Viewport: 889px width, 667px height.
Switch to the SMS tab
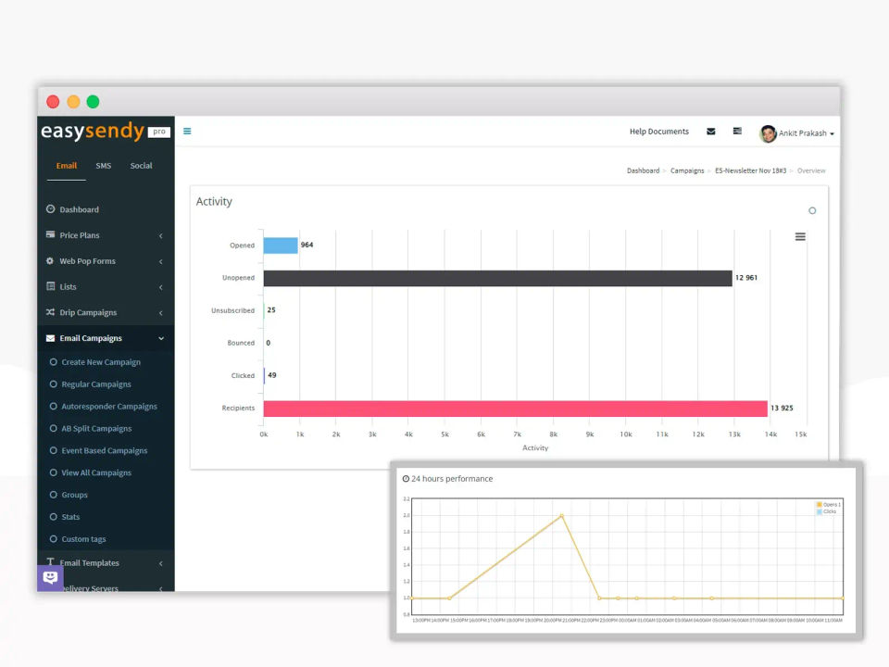click(x=103, y=166)
